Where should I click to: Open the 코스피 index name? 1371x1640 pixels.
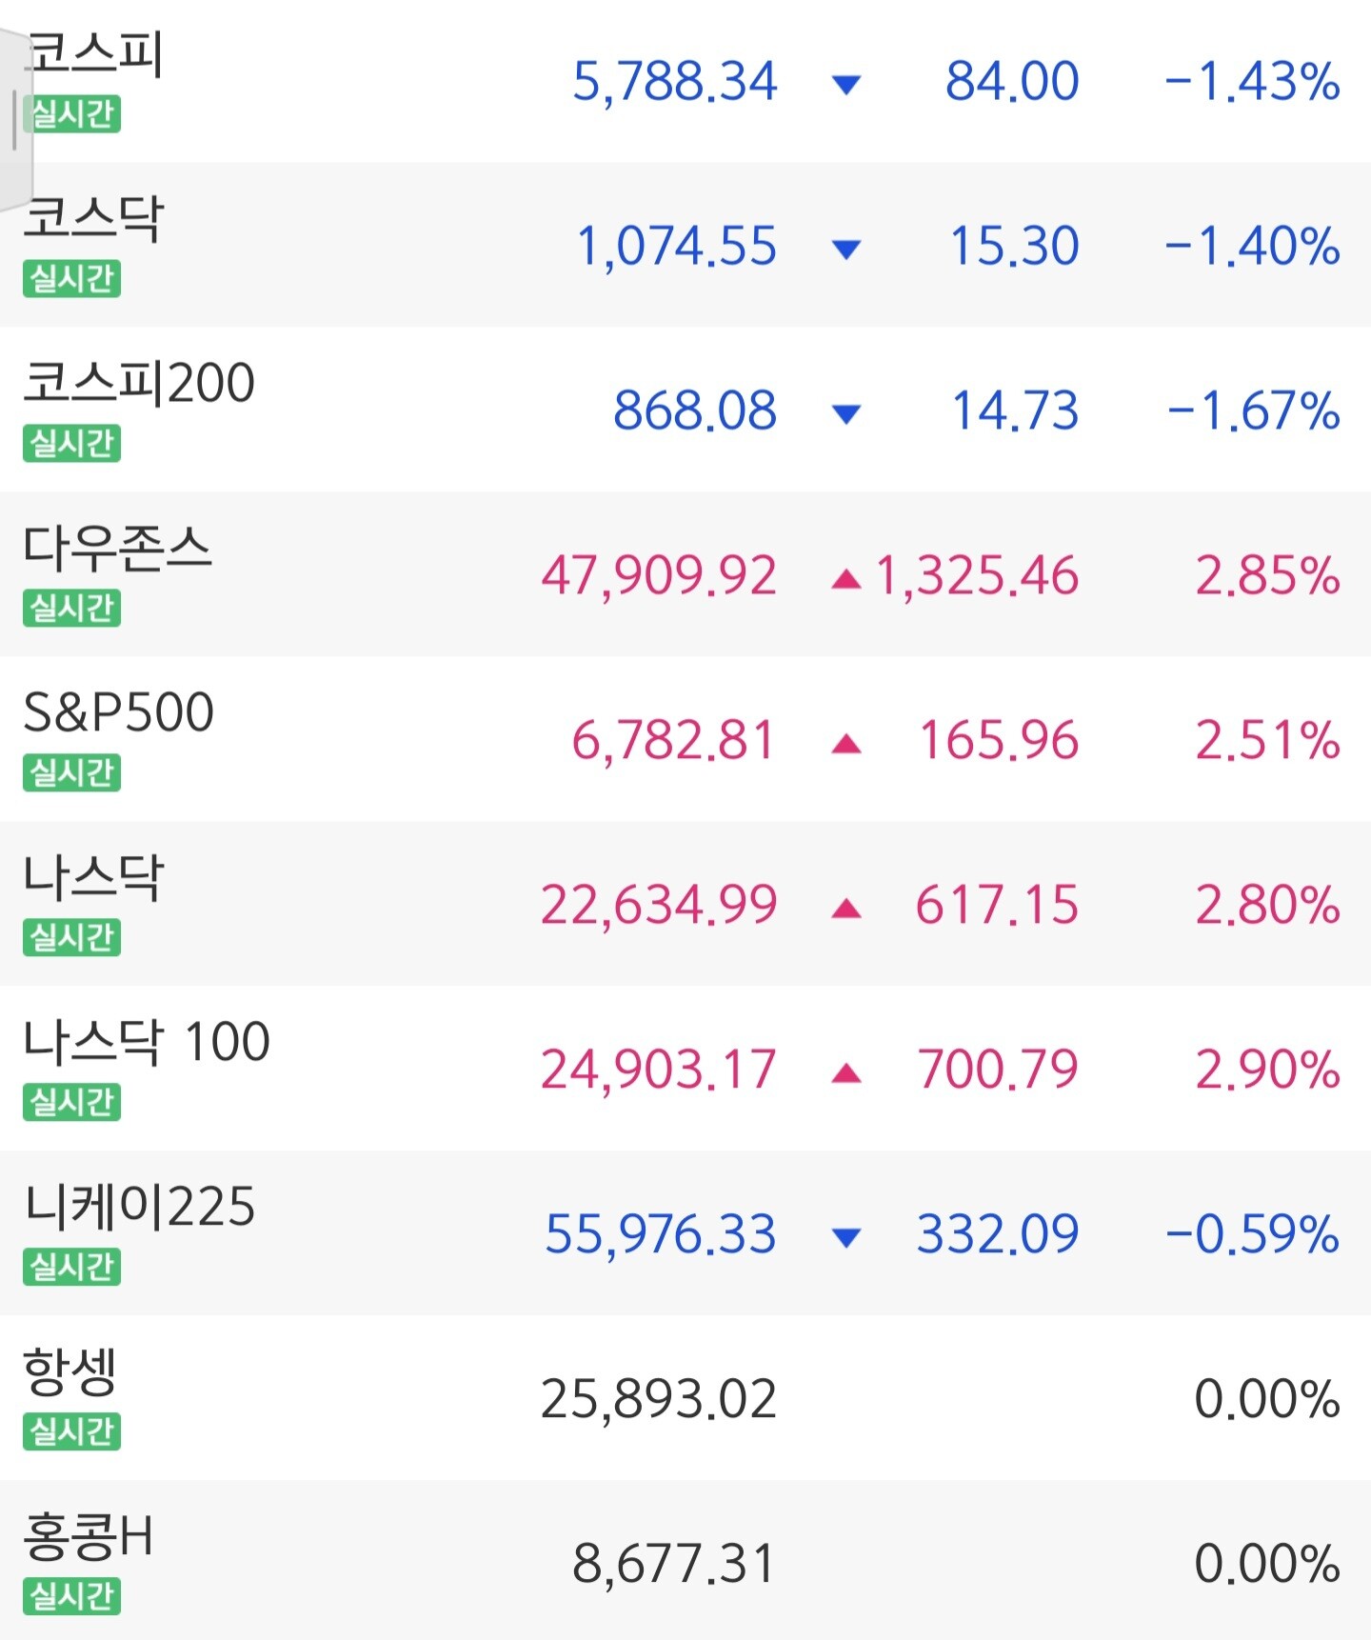(95, 55)
